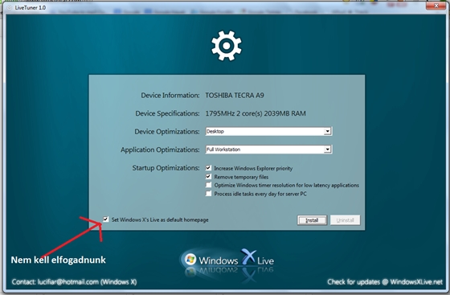Click the Install button

[312, 220]
